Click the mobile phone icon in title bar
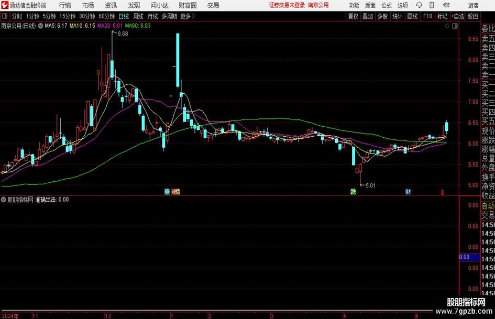Viewport: 495px width, 319px height. (432, 5)
